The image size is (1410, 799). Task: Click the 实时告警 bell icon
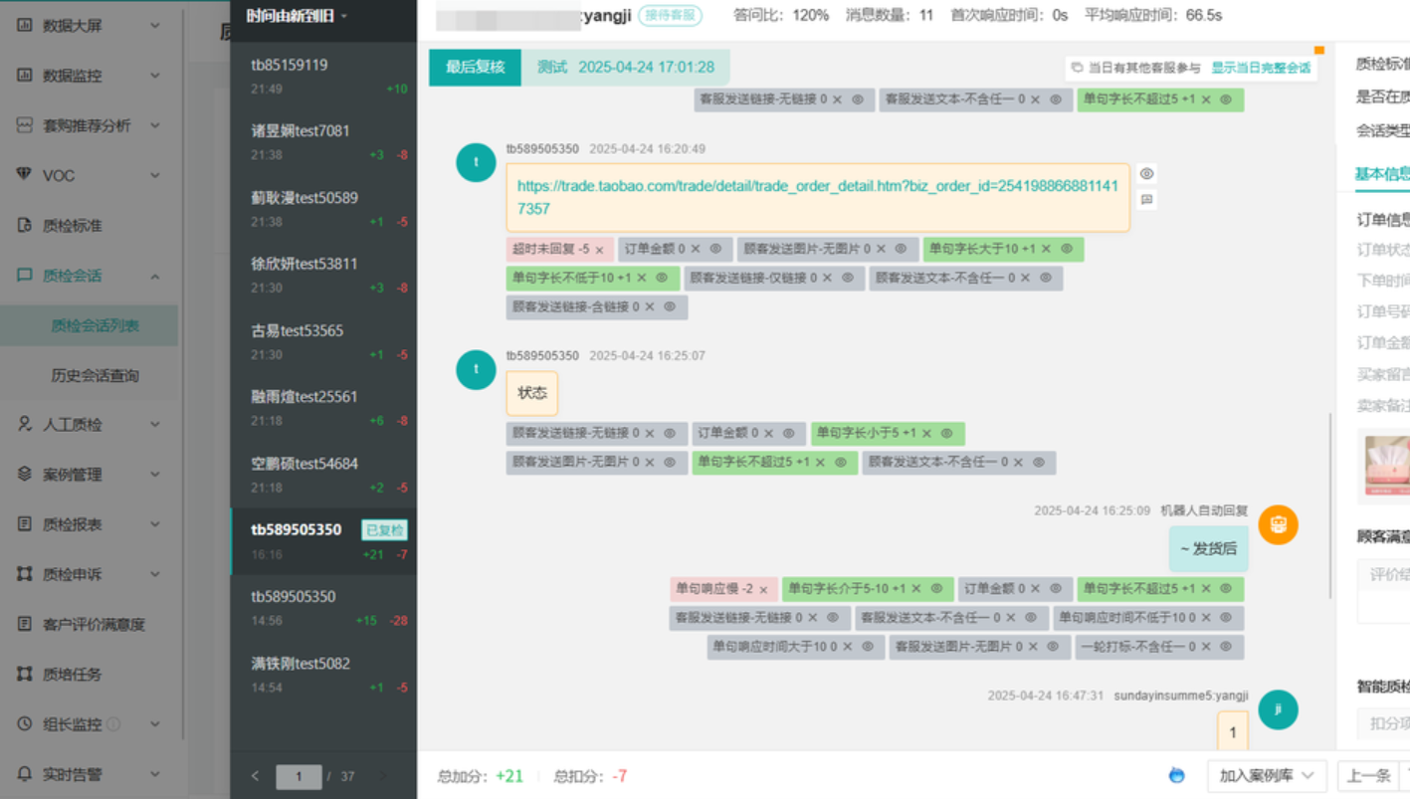coord(25,774)
